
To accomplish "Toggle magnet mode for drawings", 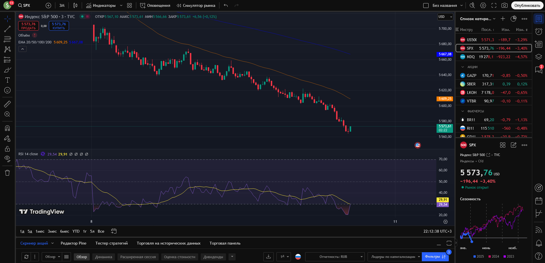I will [x=7, y=128].
